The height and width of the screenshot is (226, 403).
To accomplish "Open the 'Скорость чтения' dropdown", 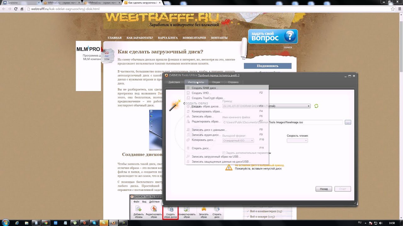I will coord(297,141).
